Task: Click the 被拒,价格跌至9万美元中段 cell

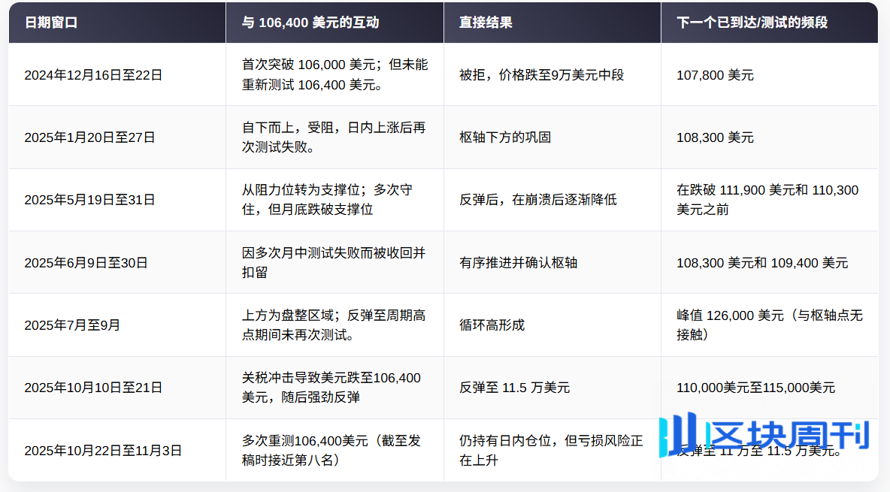Action: coord(541,75)
